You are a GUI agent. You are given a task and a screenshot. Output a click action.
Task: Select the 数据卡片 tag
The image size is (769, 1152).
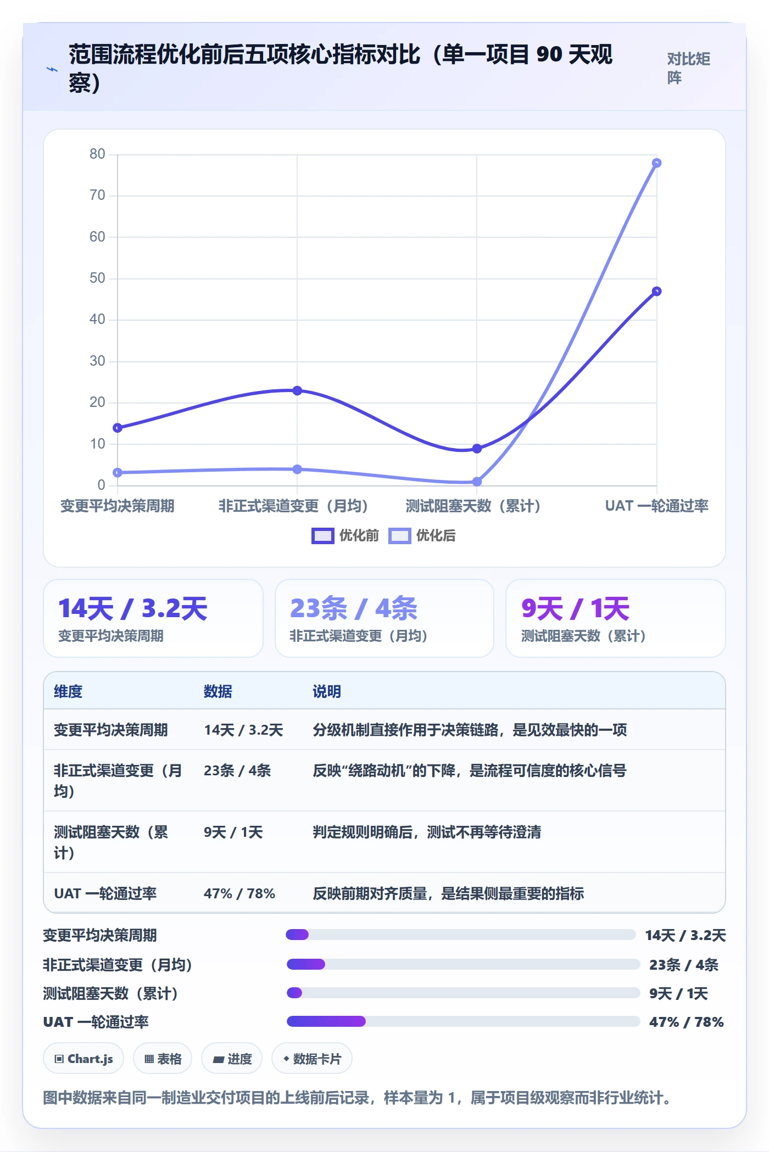click(x=312, y=1059)
